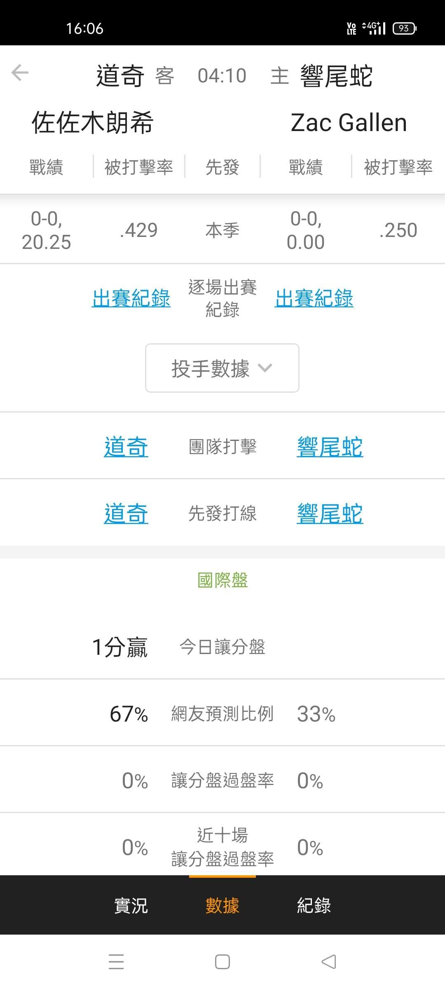Tap the 國際盤 section label
The image size is (445, 989).
(222, 580)
